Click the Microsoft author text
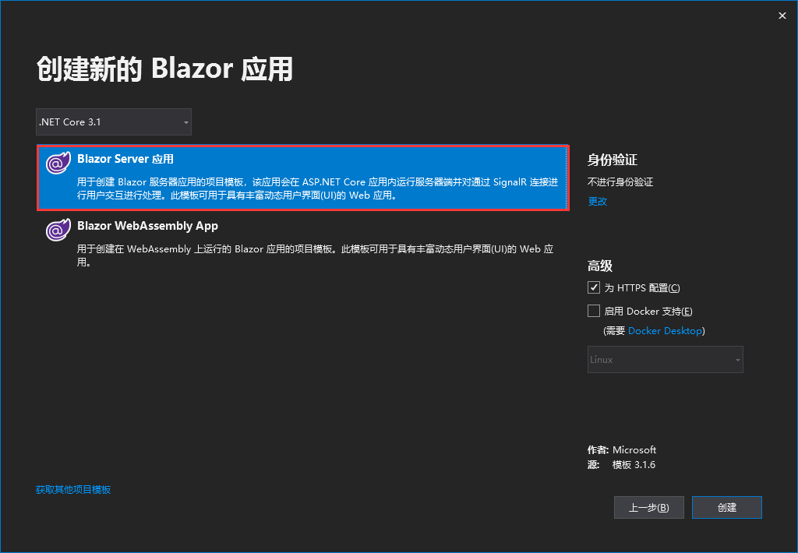Image resolution: width=798 pixels, height=553 pixels. pos(634,449)
